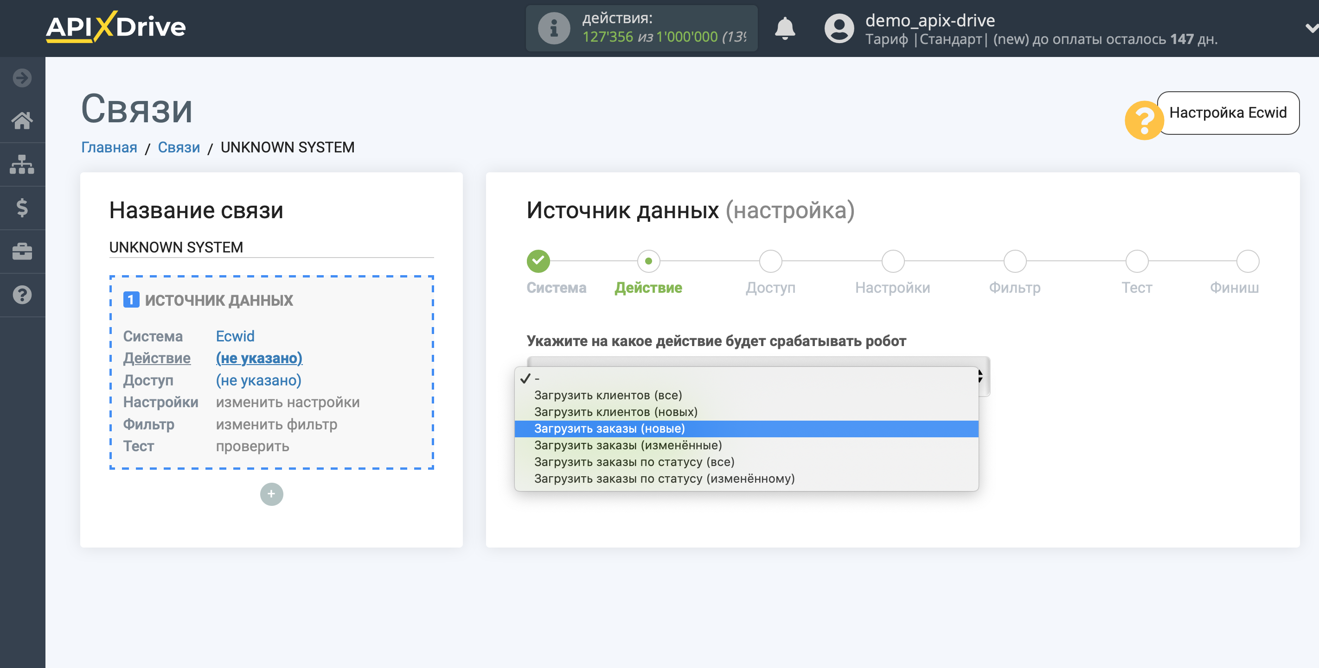
Task: Select the Настройки step label
Action: click(892, 288)
